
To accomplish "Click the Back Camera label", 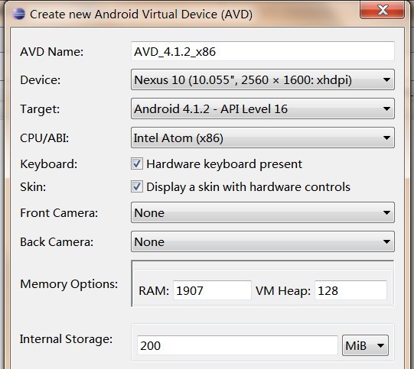I will [x=57, y=241].
